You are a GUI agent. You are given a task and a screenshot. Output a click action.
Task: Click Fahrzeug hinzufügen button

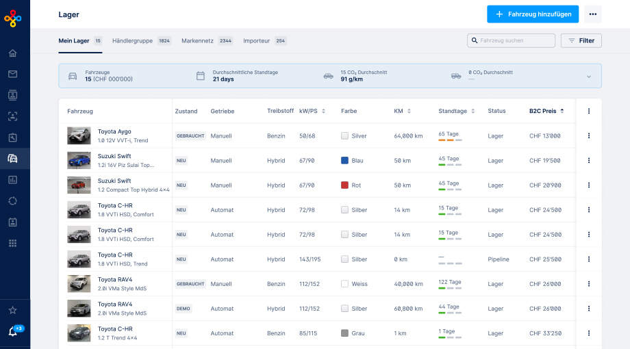(x=533, y=14)
